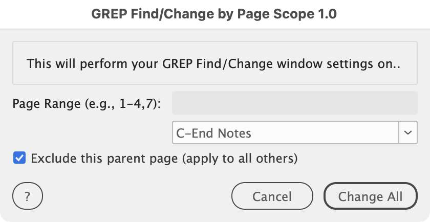Run the find/change with Change All
The height and width of the screenshot is (222, 430).
tap(370, 196)
